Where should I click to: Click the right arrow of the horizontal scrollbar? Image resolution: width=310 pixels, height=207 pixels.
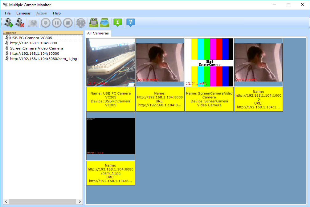(80, 201)
